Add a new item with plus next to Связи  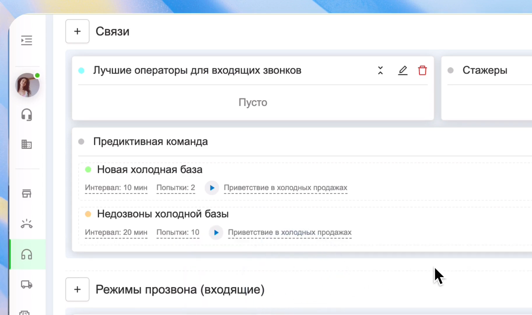77,31
